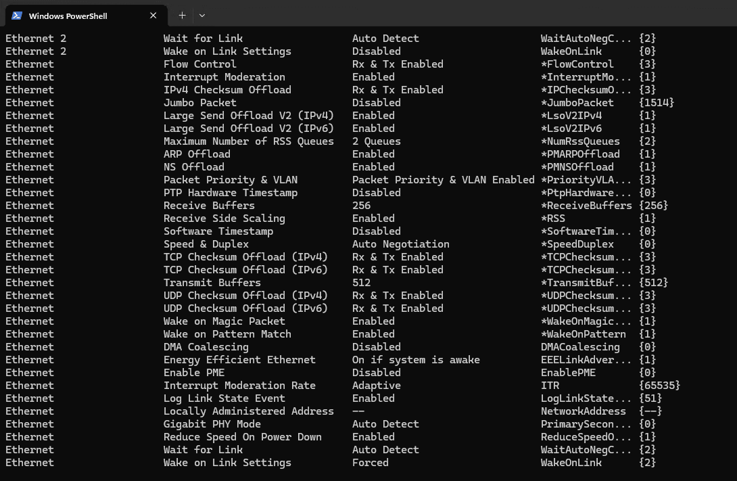Click the NetworkAddress registry keyword

click(583, 411)
